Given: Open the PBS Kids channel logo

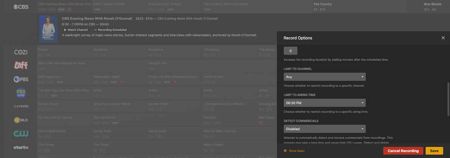Looking at the screenshot, I should click(21, 93).
